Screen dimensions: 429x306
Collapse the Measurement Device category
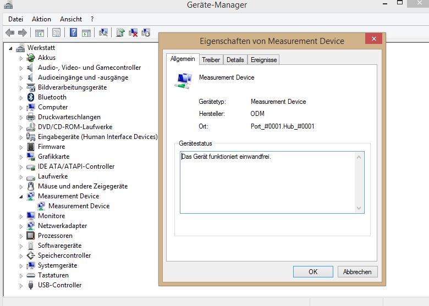pos(21,197)
